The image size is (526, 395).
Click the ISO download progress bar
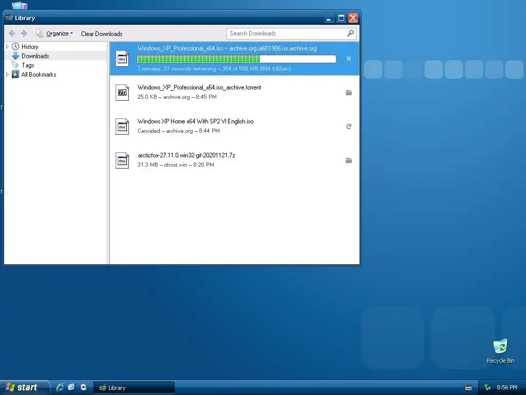[x=236, y=59]
